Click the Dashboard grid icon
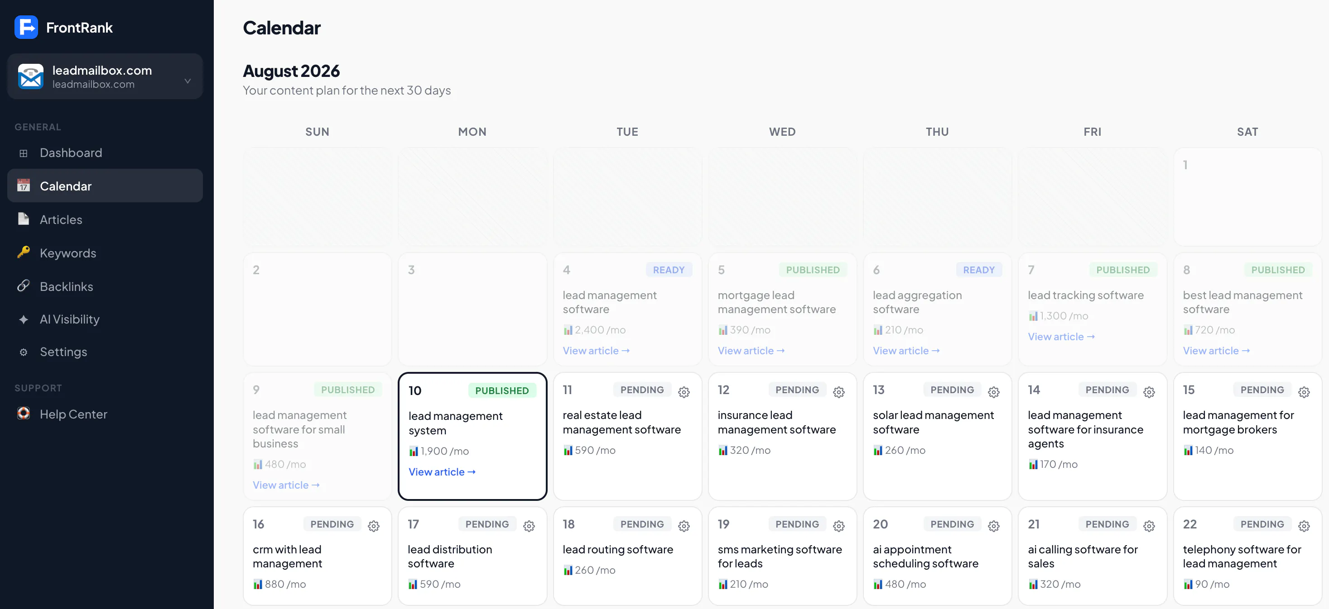Screen dimensions: 1329x609 click(x=23, y=153)
